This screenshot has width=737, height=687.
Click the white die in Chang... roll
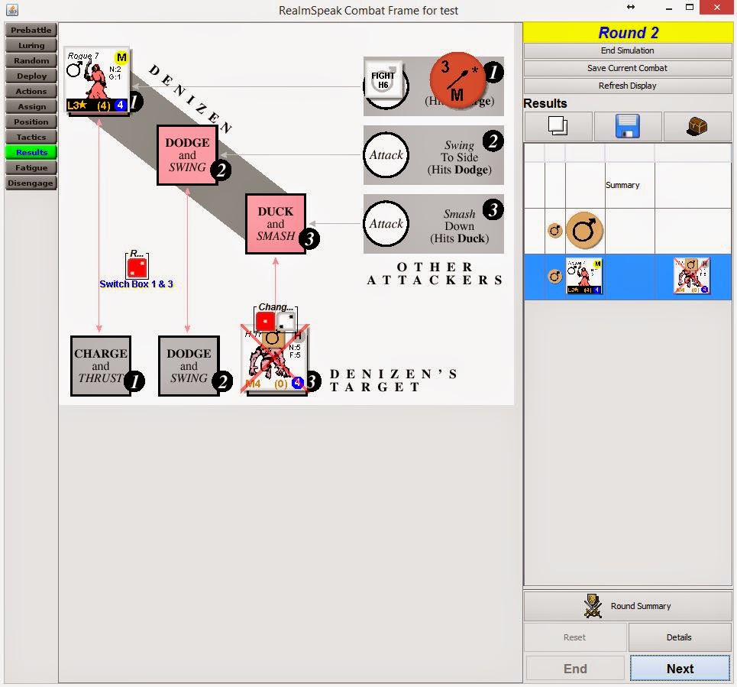[286, 322]
